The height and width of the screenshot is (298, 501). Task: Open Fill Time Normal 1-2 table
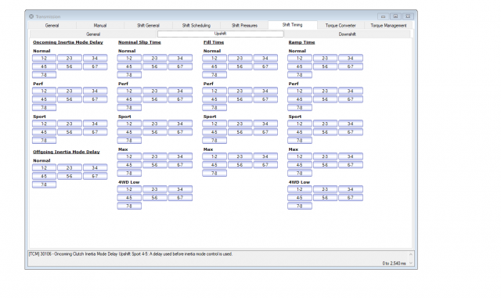[214, 58]
